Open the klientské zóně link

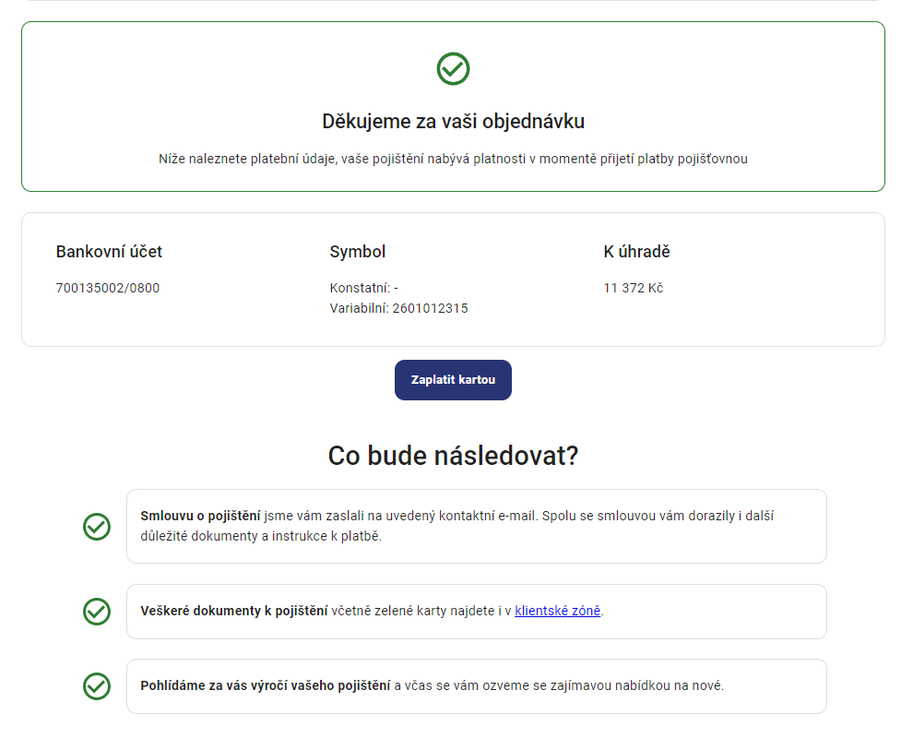tap(557, 611)
